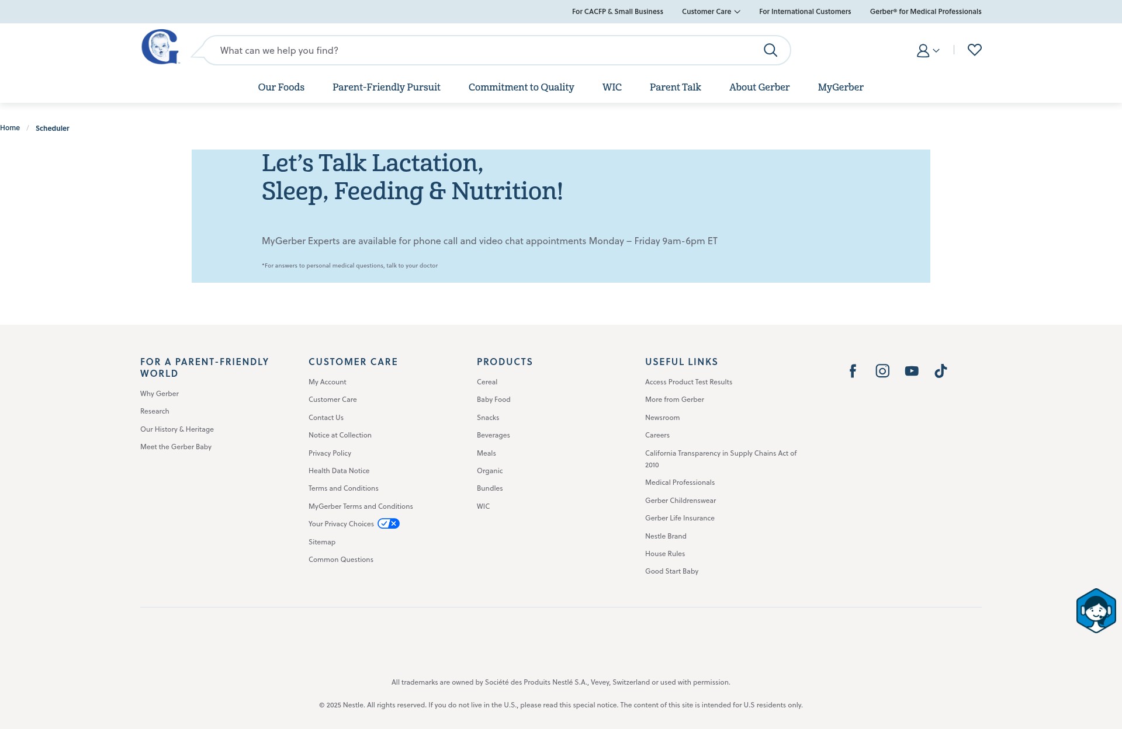
Task: Visit Gerber's Facebook page
Action: tap(853, 371)
